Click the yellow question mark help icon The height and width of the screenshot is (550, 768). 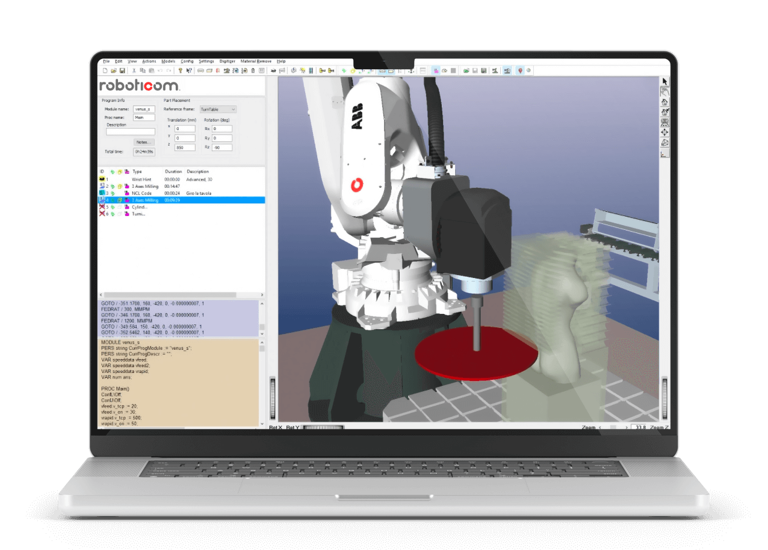coord(180,71)
